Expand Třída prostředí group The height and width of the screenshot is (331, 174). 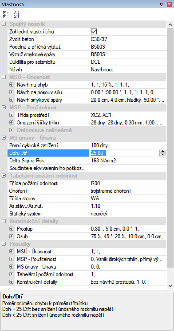point(12,115)
